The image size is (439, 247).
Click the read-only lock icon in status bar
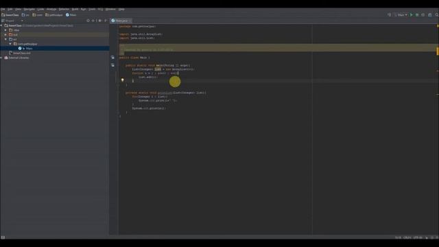click(x=427, y=237)
